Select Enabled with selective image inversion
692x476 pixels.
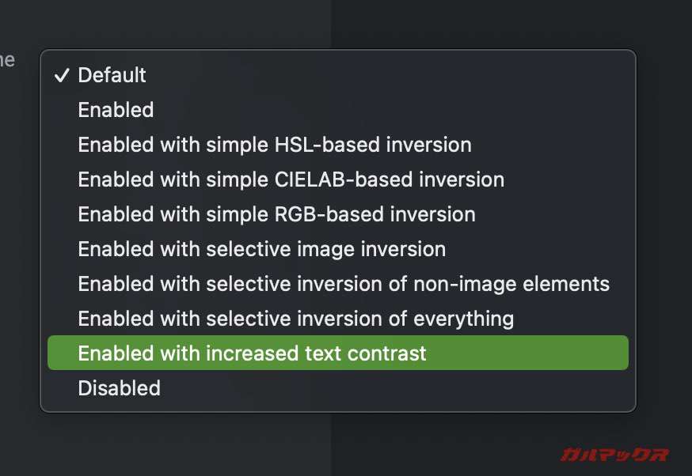click(261, 249)
